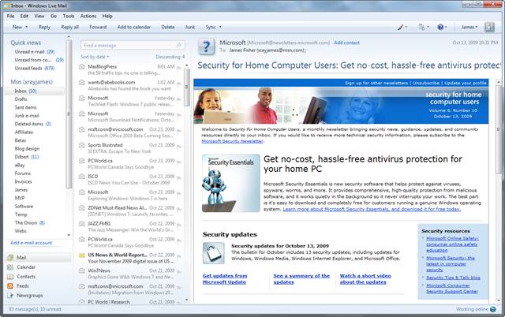The image size is (505, 317).
Task: Click the message list vertical scrollbar
Action: 187,88
